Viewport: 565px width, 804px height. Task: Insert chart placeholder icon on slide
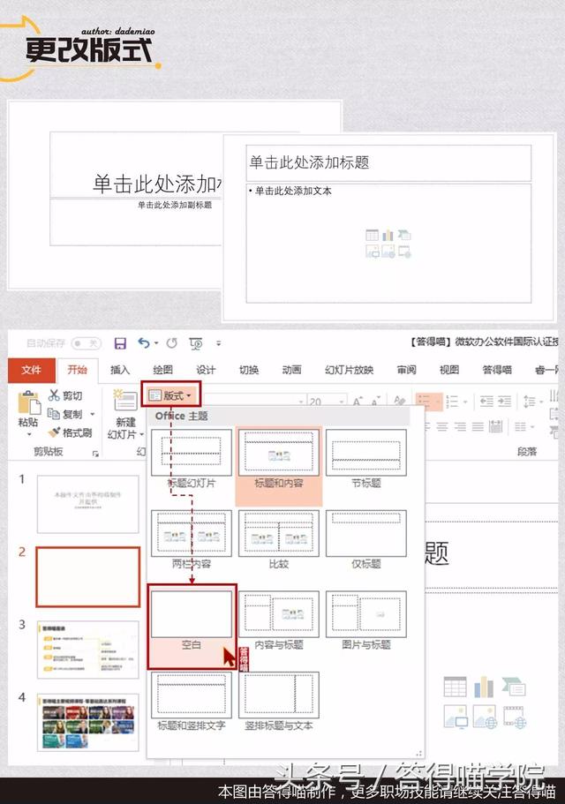coord(484,688)
